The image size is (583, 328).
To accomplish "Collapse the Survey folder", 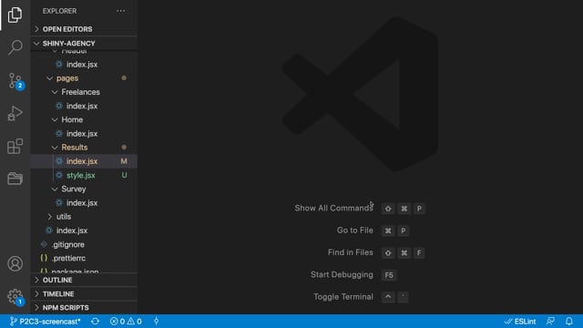I will tap(84, 189).
